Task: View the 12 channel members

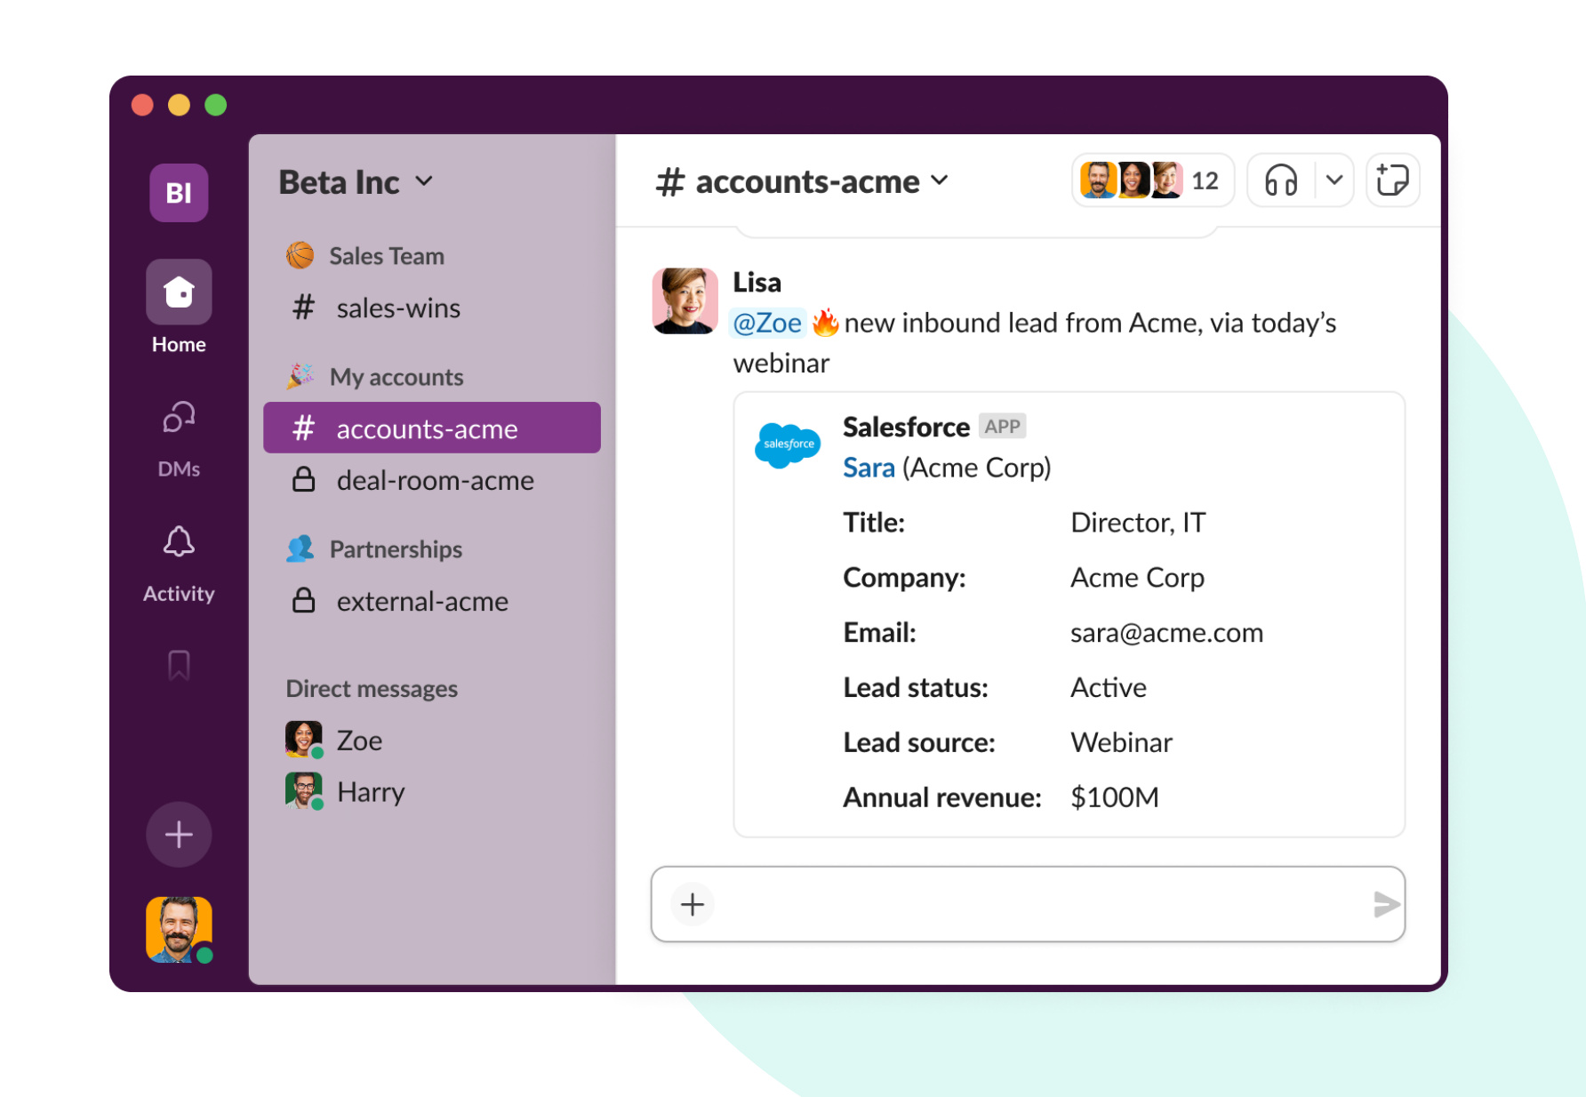Action: tap(1152, 180)
